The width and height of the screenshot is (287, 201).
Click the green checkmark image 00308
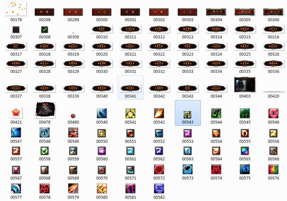[x=45, y=30]
